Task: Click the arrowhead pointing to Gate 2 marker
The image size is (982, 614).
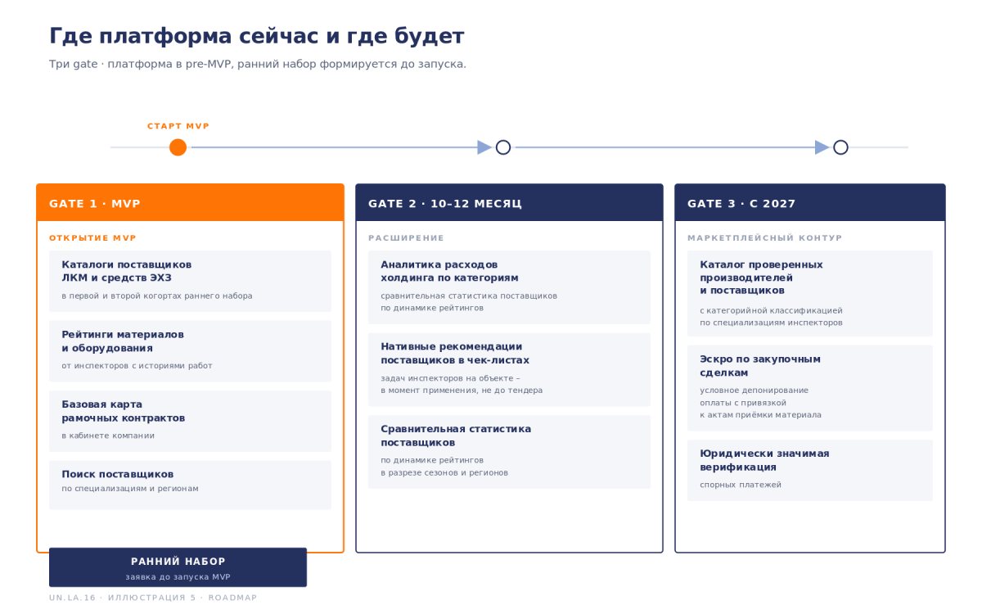Action: (x=484, y=147)
